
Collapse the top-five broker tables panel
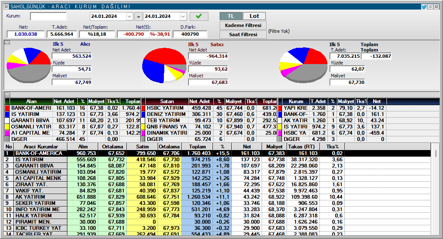(7, 94)
